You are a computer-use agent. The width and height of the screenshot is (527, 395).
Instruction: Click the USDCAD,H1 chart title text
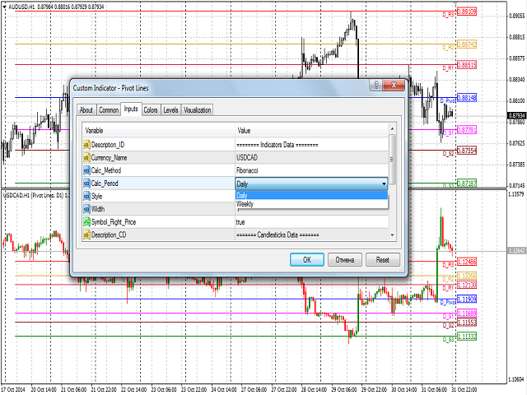click(x=16, y=195)
